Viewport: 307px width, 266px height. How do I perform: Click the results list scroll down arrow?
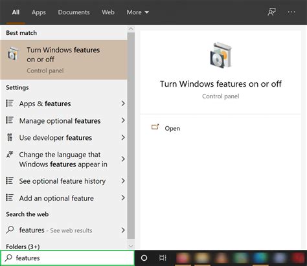(131, 246)
